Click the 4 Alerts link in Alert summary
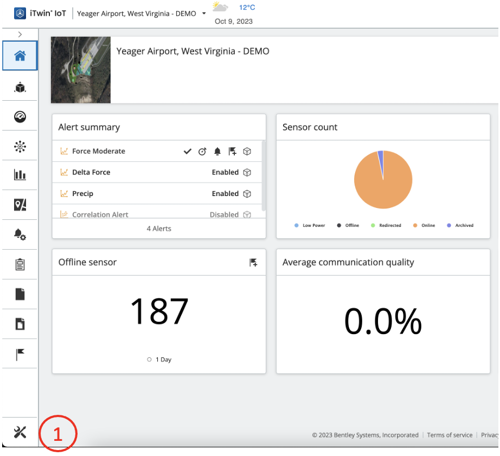Screen dimensions: 500x456 click(158, 228)
